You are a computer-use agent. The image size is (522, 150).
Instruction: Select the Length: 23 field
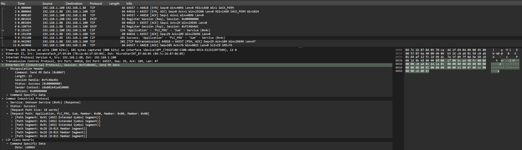(x=23, y=76)
